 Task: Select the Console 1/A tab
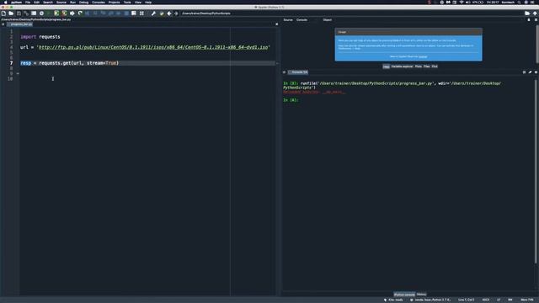click(x=298, y=72)
